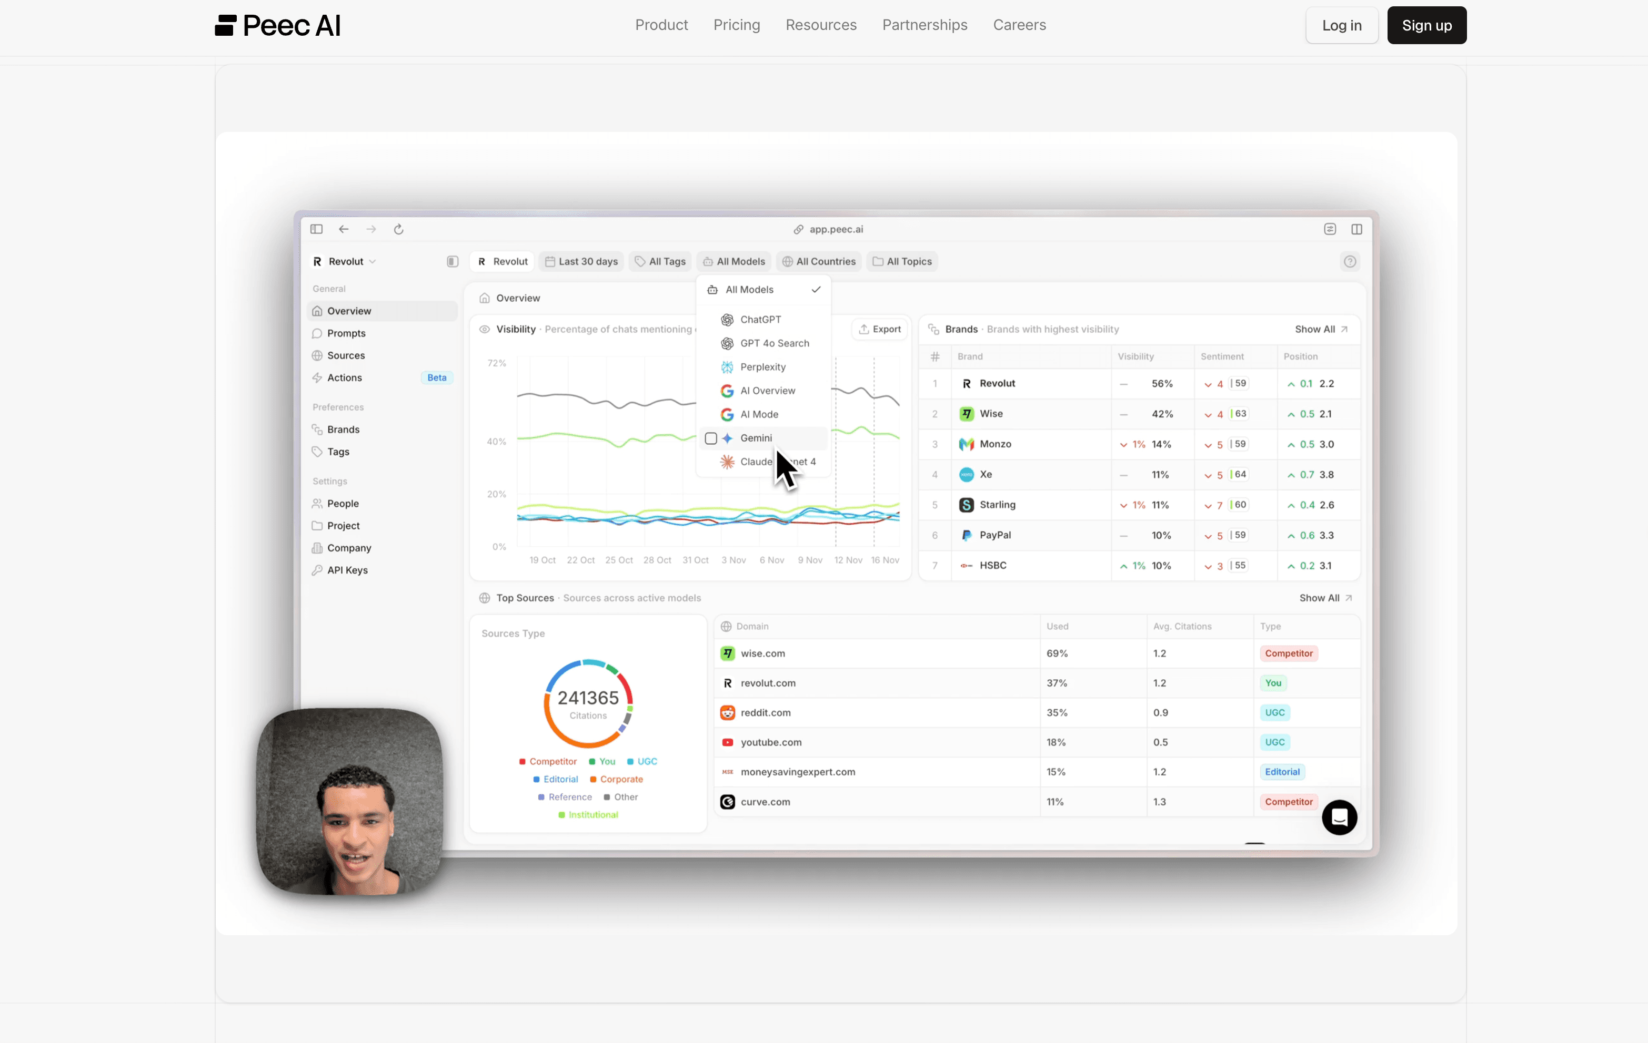This screenshot has height=1043, width=1648.
Task: Click the presenter webcam thumbnail
Action: 350,801
